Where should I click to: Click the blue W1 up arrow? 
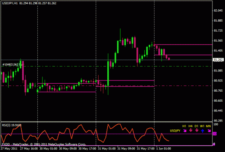(202, 131)
